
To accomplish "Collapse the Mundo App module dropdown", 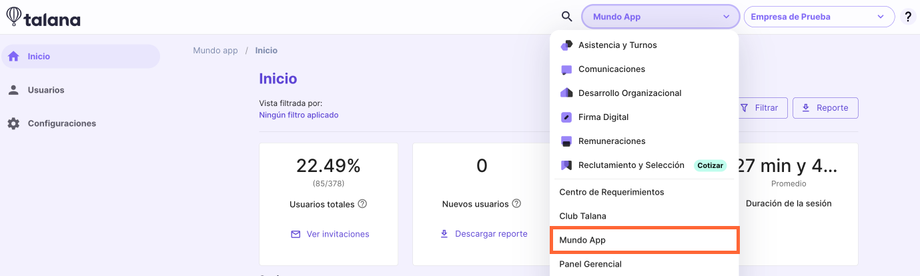I will pyautogui.click(x=660, y=17).
